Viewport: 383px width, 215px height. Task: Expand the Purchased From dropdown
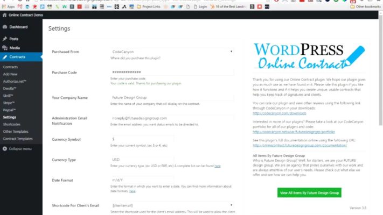click(x=172, y=52)
